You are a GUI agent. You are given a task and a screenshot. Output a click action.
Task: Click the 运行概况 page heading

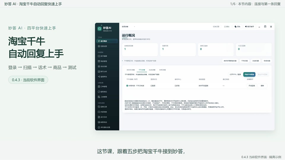click(x=128, y=35)
